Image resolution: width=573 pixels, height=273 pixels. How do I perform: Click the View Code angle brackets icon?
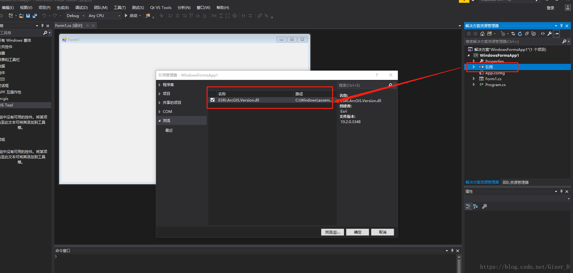point(543,34)
